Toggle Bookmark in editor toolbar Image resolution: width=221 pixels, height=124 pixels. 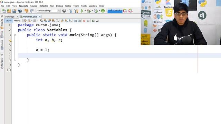pos(70,21)
